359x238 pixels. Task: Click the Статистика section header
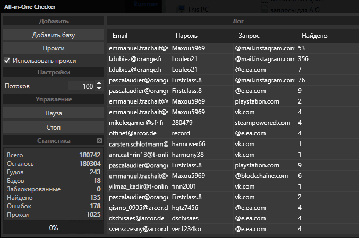tap(54, 140)
